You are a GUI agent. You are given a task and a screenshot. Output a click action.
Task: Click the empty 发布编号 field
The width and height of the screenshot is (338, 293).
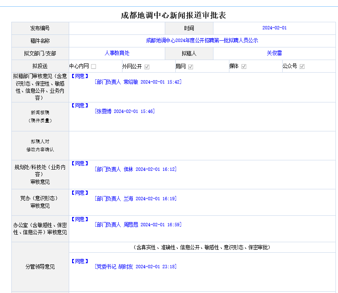click(117, 28)
